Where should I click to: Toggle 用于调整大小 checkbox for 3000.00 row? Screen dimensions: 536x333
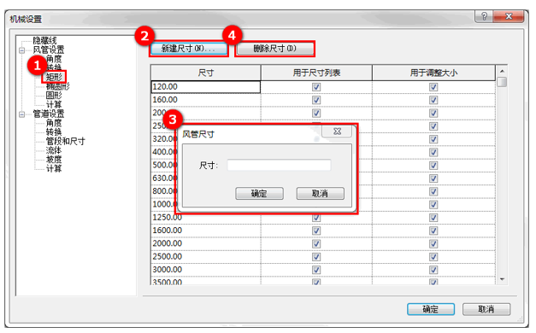point(433,270)
